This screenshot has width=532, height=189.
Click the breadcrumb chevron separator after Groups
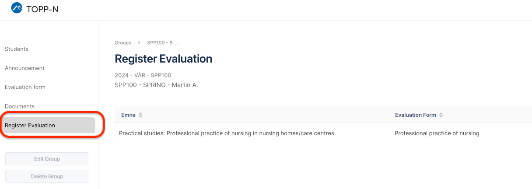[139, 43]
